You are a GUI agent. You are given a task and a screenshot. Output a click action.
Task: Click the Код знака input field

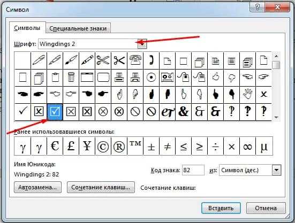click(193, 170)
